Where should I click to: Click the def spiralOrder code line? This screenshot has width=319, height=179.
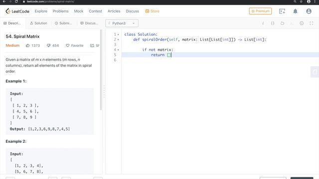(x=199, y=40)
